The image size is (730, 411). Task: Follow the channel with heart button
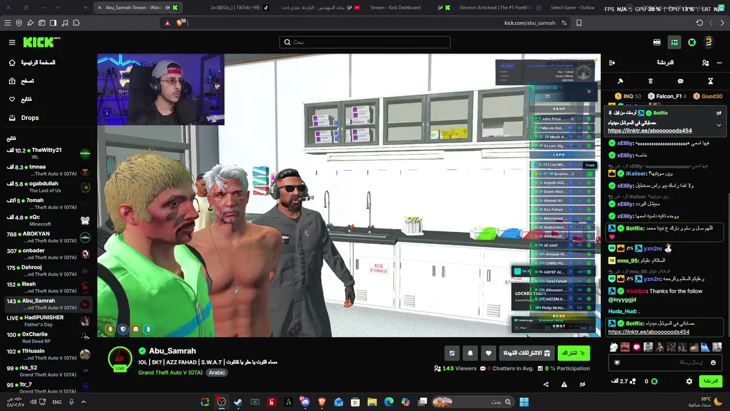(x=488, y=353)
